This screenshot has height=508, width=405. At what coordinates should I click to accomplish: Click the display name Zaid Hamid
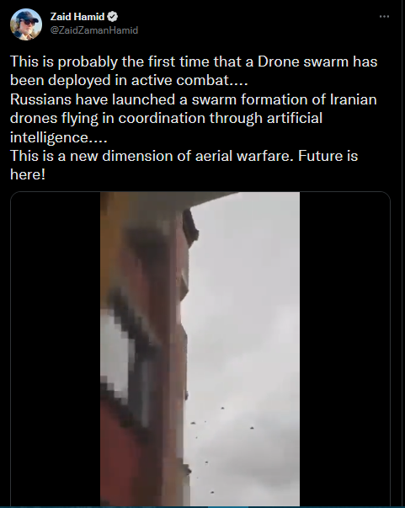click(x=77, y=17)
